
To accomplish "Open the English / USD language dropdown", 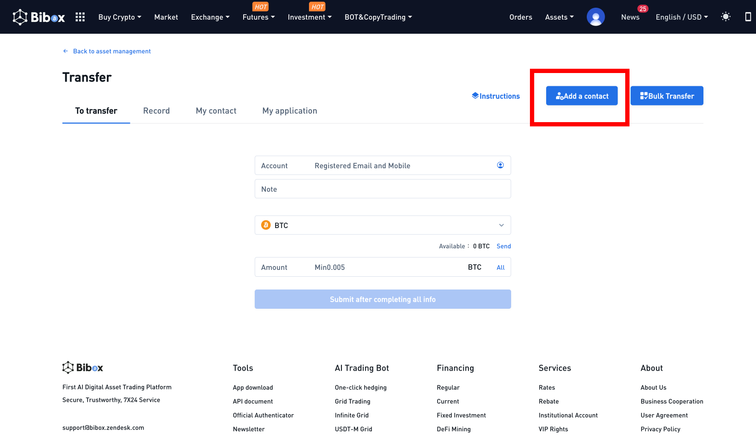I will [681, 17].
